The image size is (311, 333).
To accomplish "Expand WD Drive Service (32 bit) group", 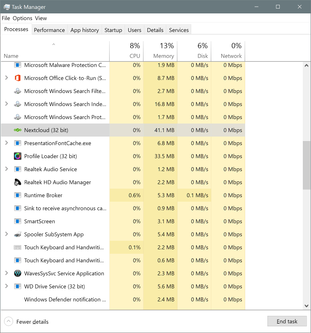I will 7,286.
